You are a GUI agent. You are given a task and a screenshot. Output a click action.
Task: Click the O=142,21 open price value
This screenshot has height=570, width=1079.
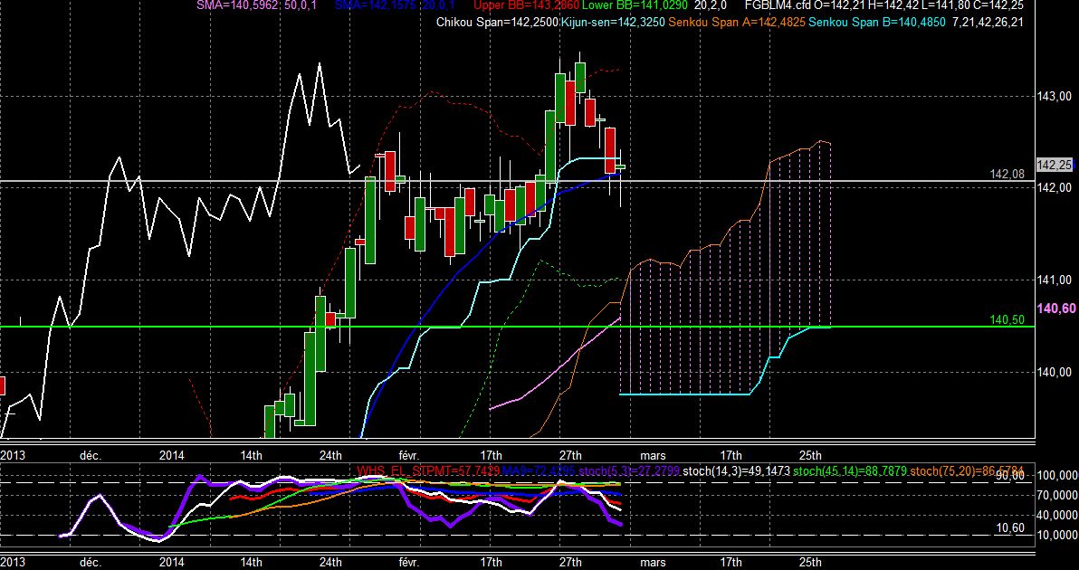839,5
